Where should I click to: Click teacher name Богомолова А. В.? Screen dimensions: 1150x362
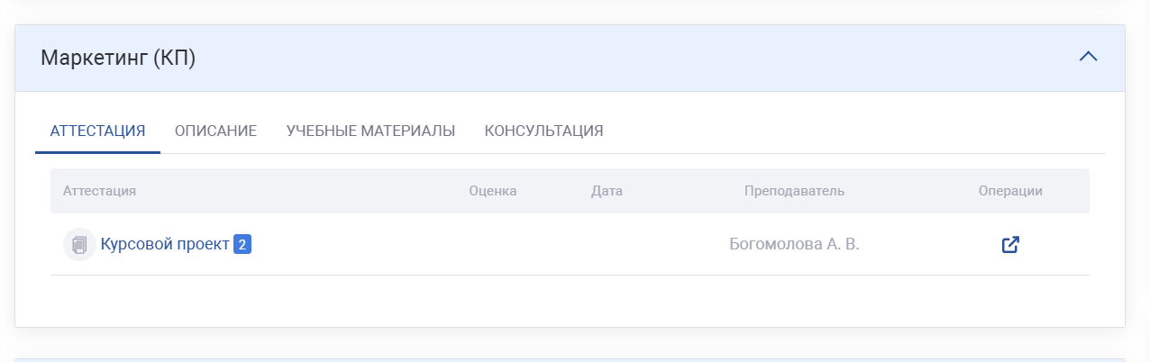tap(794, 244)
